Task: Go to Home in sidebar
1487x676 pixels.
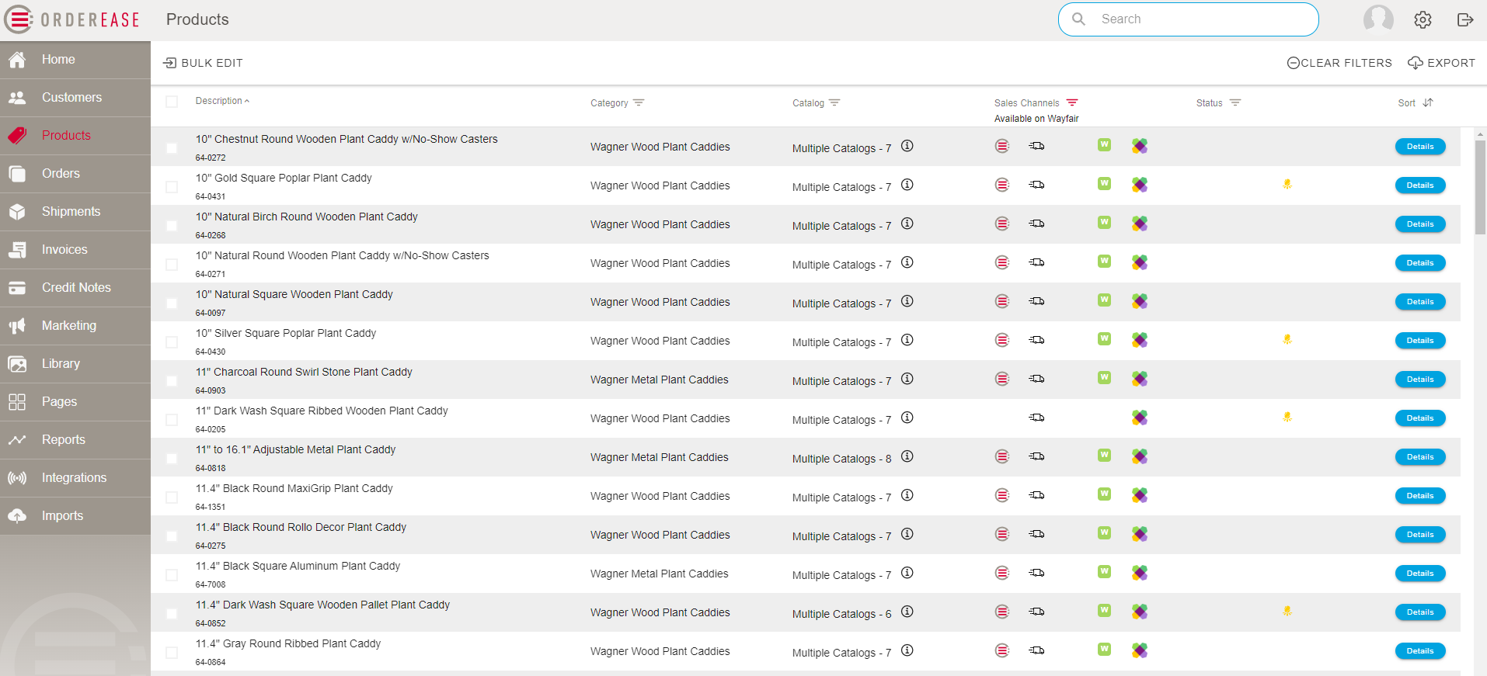Action: [x=75, y=60]
